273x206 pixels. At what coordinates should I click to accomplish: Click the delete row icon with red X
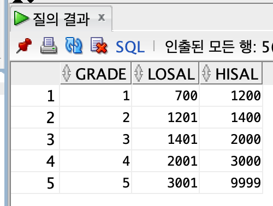coord(99,45)
